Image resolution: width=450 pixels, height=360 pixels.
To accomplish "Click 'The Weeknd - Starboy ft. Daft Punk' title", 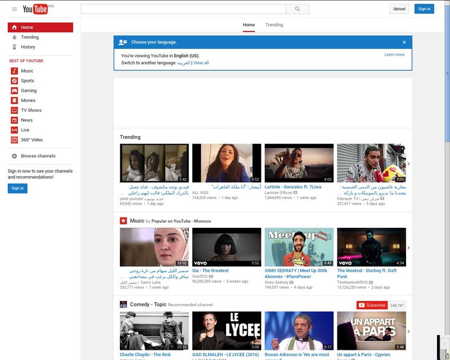I will (367, 273).
